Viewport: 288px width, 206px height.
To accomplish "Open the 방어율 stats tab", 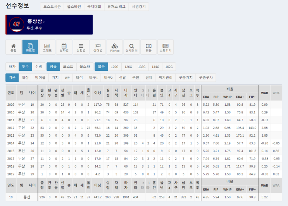I will [40, 77].
